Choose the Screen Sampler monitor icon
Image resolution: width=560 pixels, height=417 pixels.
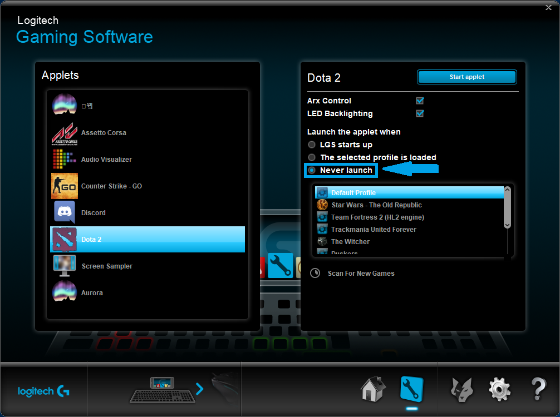(64, 266)
